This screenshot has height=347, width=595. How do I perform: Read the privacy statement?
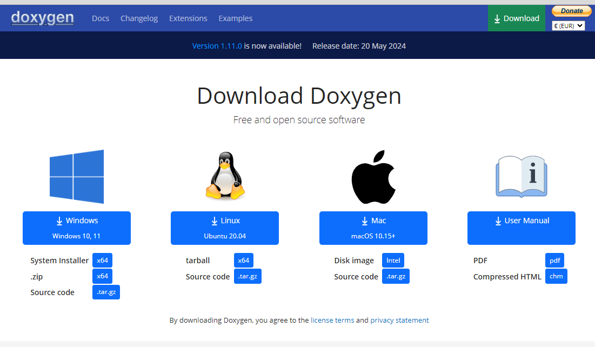pyautogui.click(x=399, y=320)
